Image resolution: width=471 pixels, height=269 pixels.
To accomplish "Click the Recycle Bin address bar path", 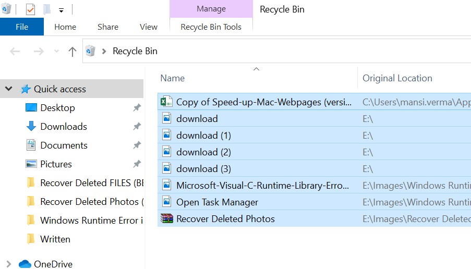I will click(135, 51).
